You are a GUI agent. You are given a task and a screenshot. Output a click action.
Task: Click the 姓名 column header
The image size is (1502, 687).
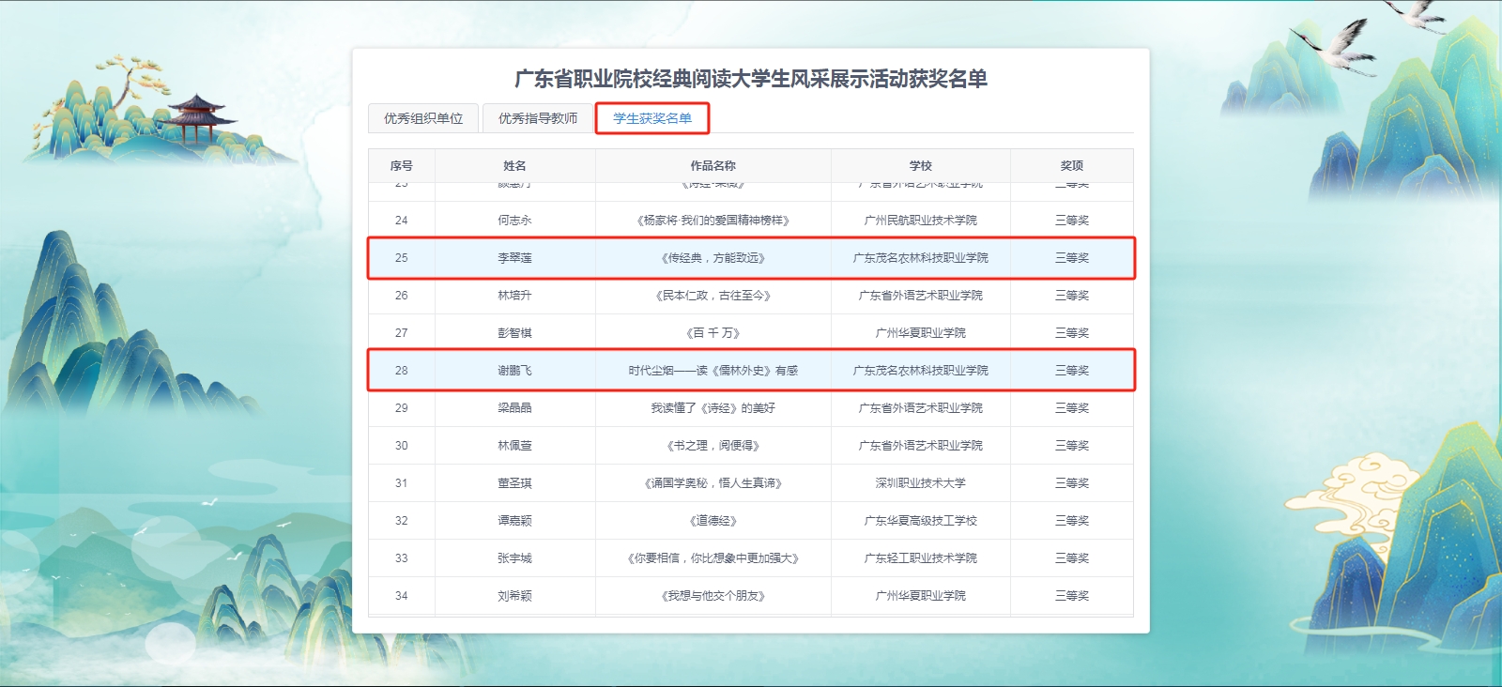pos(514,165)
